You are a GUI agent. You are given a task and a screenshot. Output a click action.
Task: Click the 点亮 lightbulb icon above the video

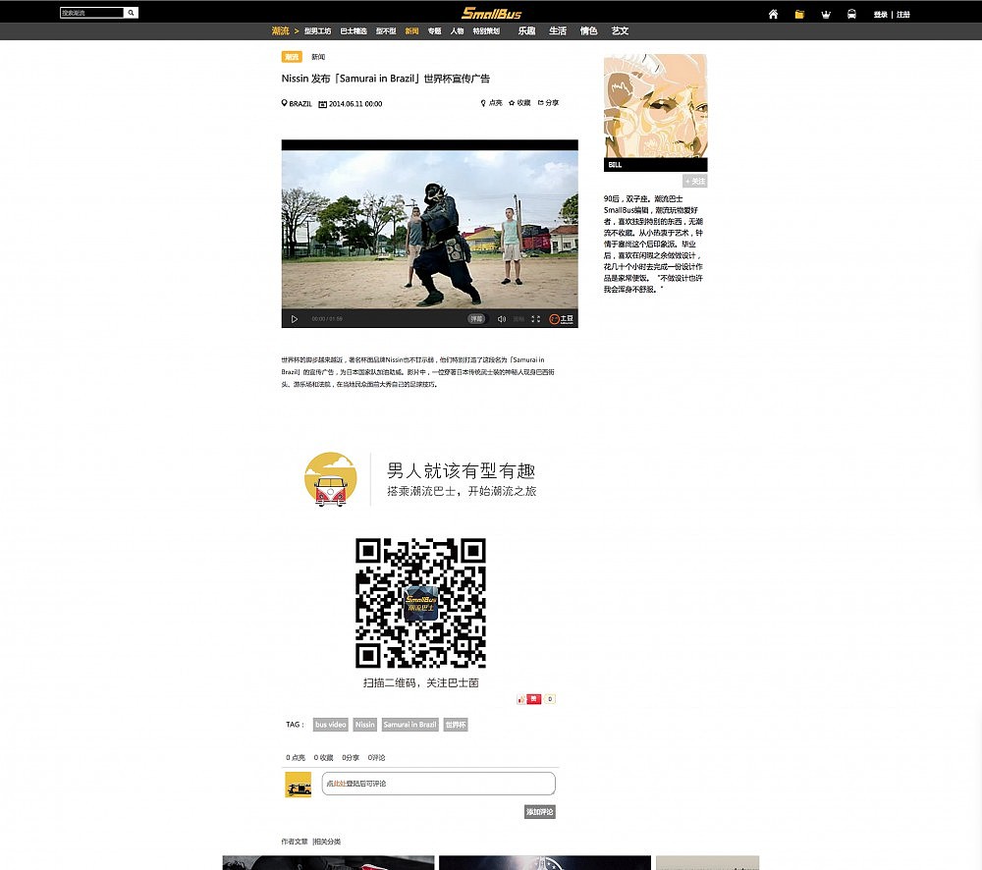pyautogui.click(x=482, y=102)
